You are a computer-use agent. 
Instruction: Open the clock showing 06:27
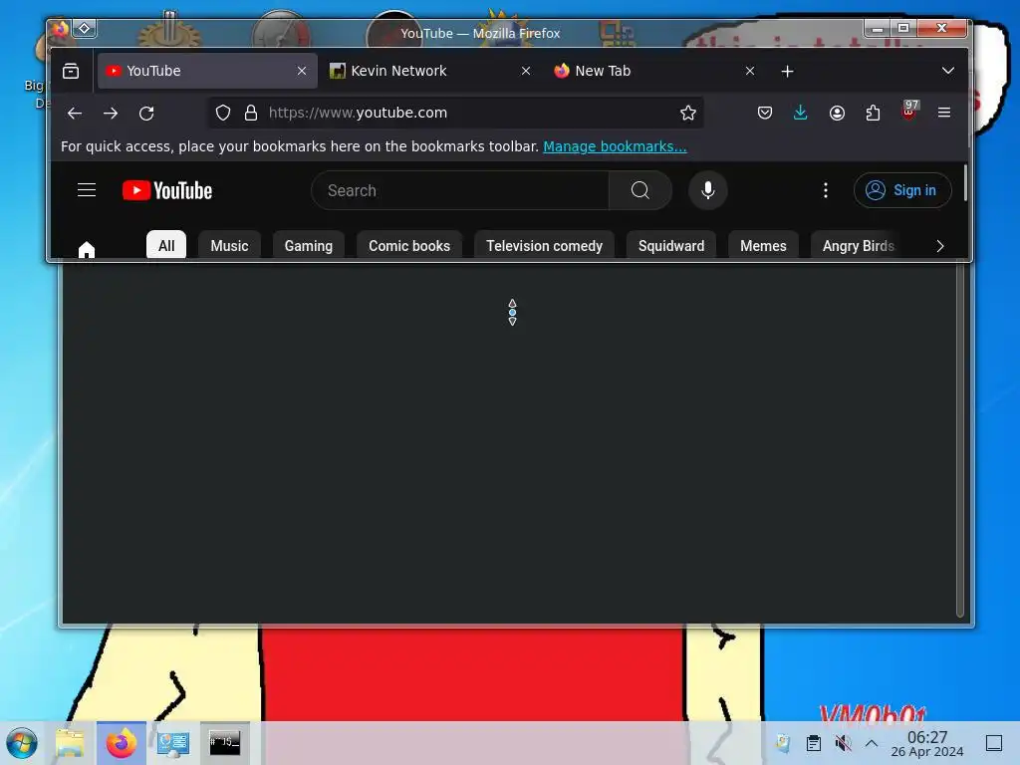(x=927, y=743)
